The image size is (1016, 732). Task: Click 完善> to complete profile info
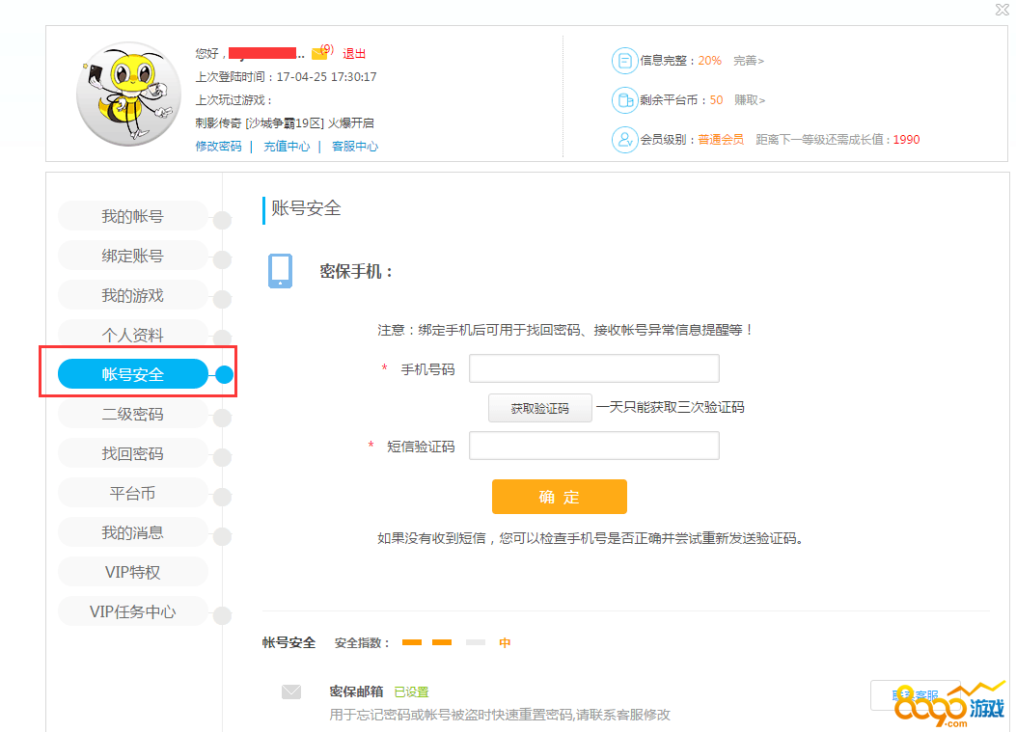(749, 61)
